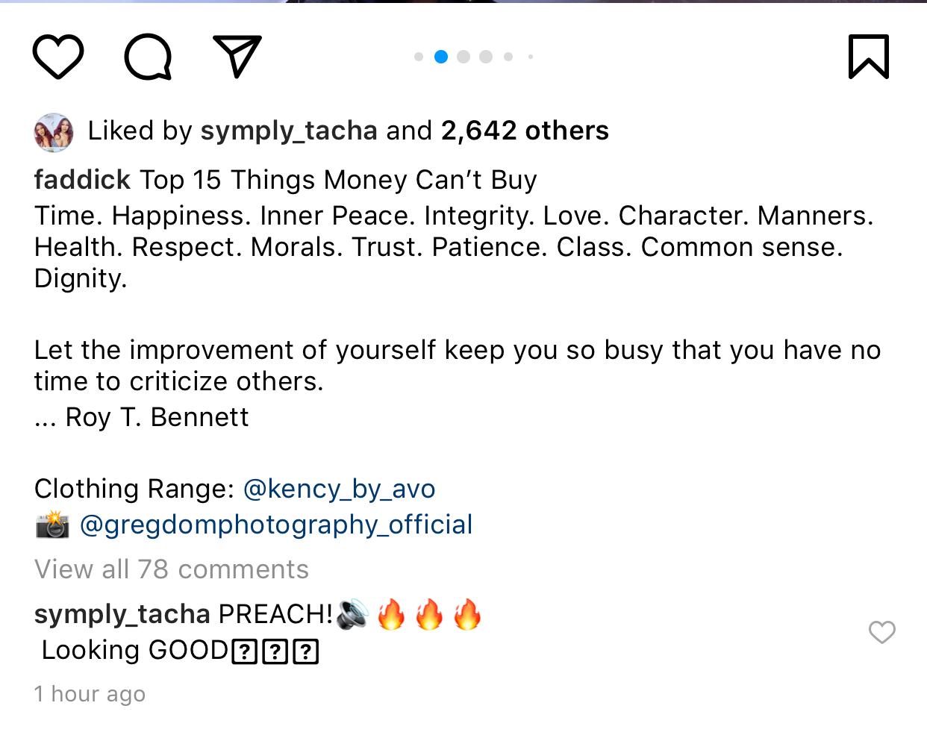Open @gregdomphotography_official mention
The width and height of the screenshot is (927, 735).
[x=275, y=525]
